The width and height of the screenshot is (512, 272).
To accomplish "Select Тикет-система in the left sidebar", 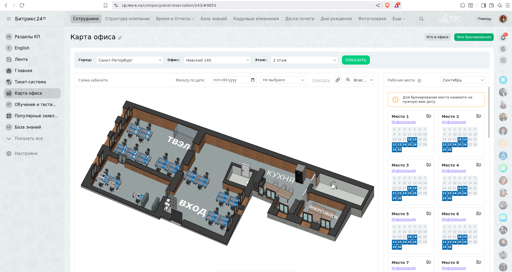I will [30, 82].
